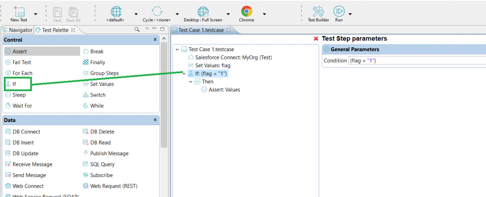
Task: Select the Web Request (REST) palette item
Action: [x=110, y=186]
